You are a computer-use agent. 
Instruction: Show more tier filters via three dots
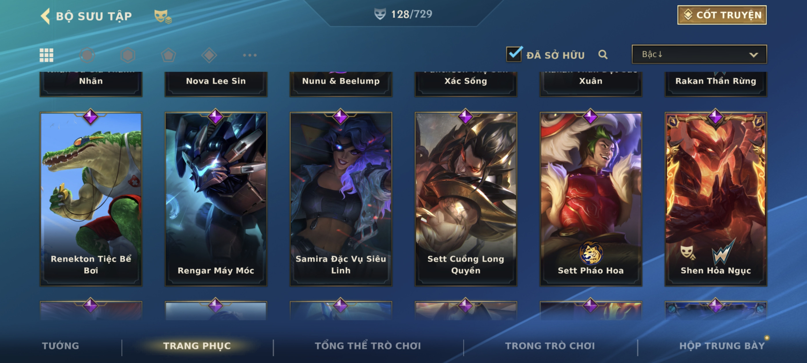tap(250, 55)
